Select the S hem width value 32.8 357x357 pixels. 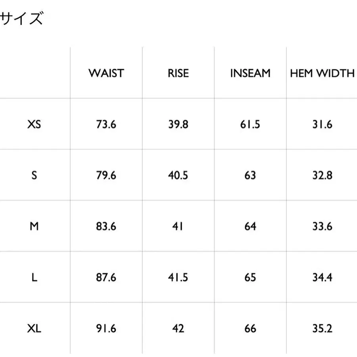click(x=322, y=175)
